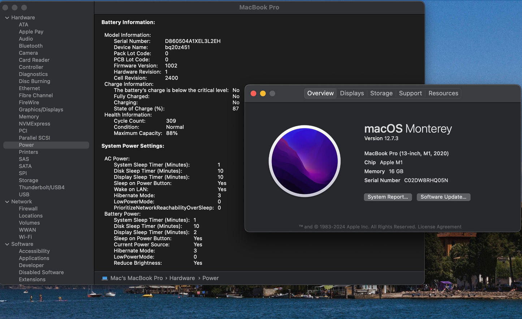Minimize the About This Mac window
This screenshot has height=319, width=522.
click(x=263, y=94)
